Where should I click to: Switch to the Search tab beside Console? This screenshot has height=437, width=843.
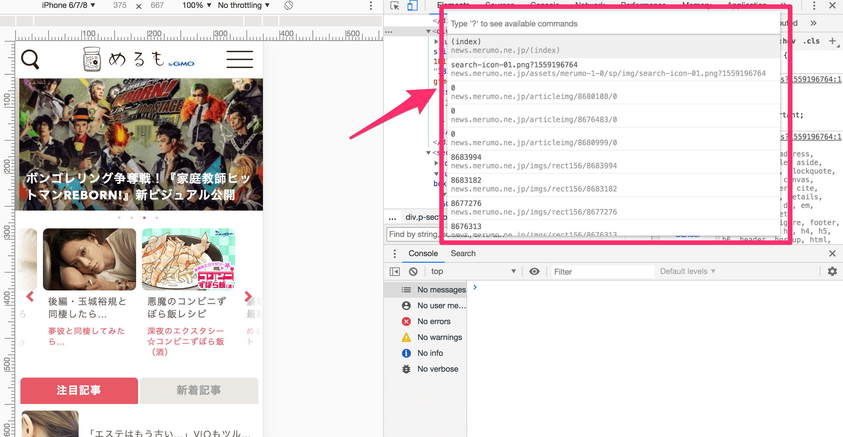point(463,253)
